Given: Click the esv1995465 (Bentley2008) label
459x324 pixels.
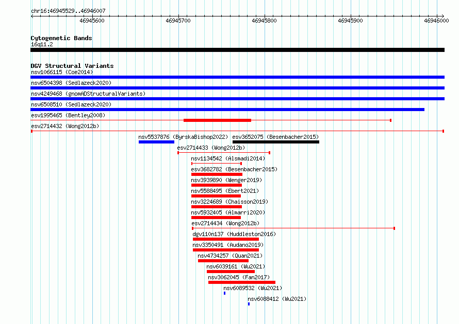Looking at the screenshot, I should (x=68, y=115).
